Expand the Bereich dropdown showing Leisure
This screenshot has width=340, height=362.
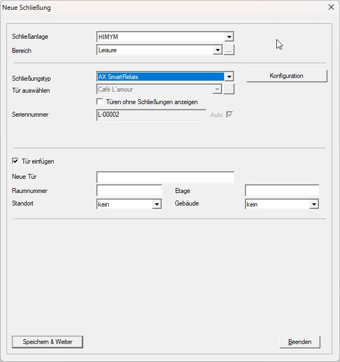click(x=218, y=50)
